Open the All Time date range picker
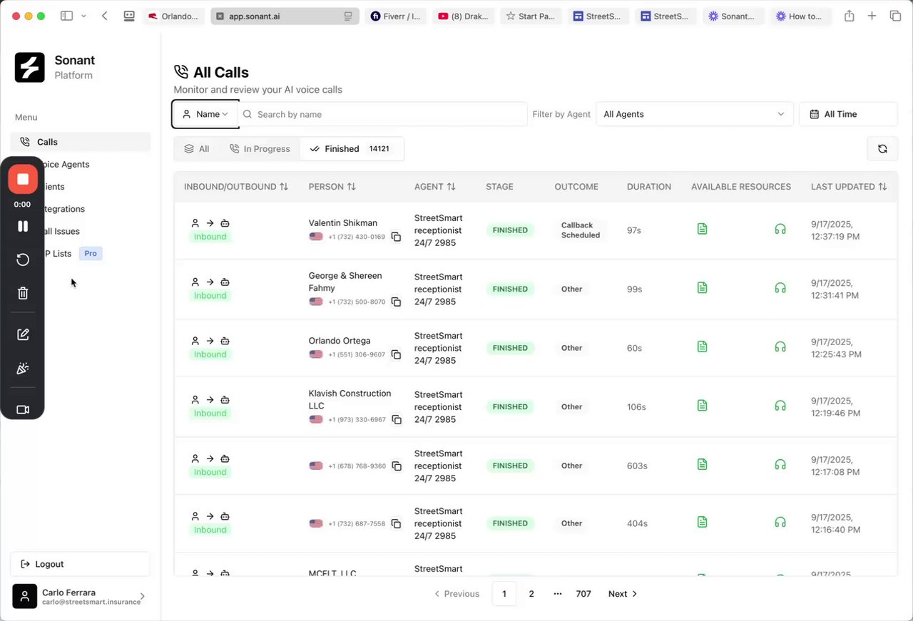Screen dimensions: 913x621 tap(848, 114)
